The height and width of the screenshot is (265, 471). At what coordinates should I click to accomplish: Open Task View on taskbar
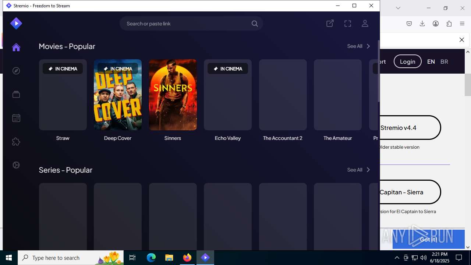click(132, 258)
